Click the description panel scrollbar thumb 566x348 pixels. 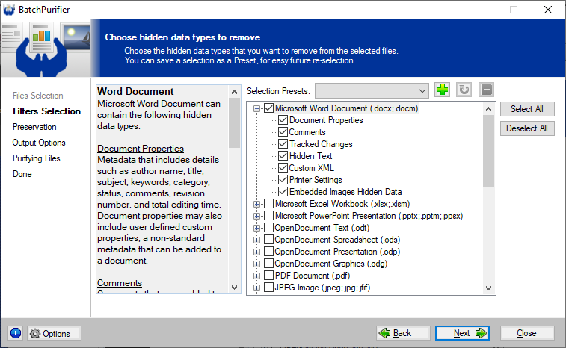click(234, 123)
